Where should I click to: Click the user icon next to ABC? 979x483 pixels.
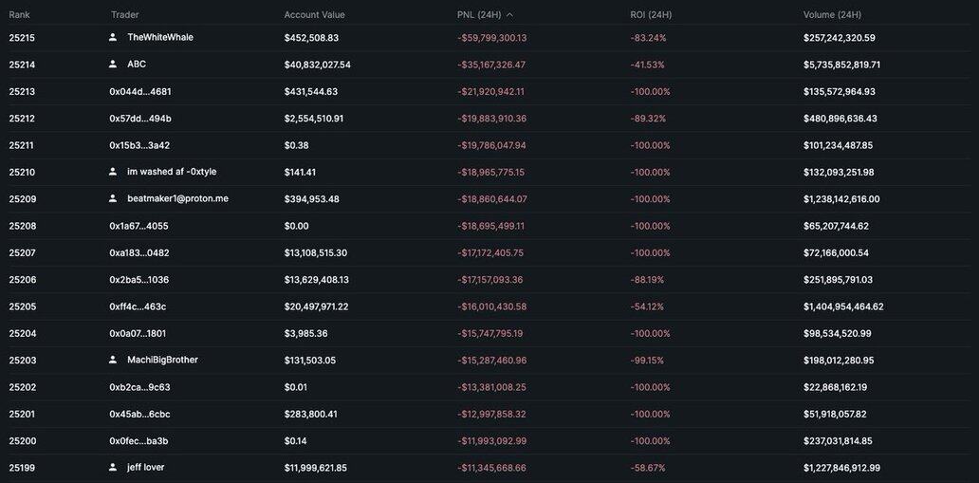(x=113, y=65)
